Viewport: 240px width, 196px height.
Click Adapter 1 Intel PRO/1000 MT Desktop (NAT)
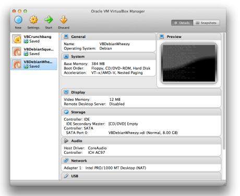pos(116,168)
